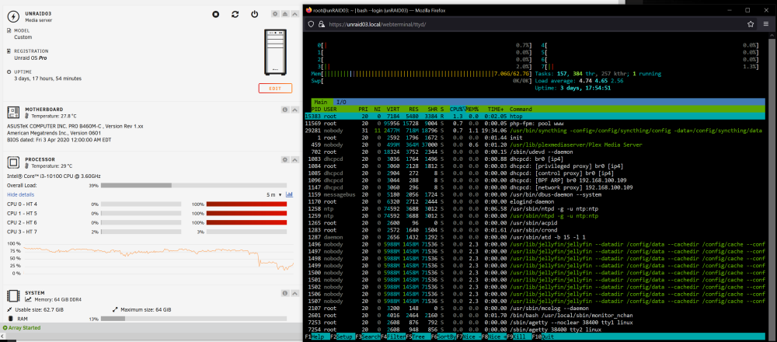Click the Firefox URL address field

[530, 24]
